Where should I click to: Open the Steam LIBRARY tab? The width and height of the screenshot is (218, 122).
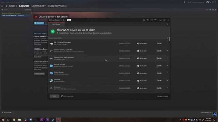24,6
